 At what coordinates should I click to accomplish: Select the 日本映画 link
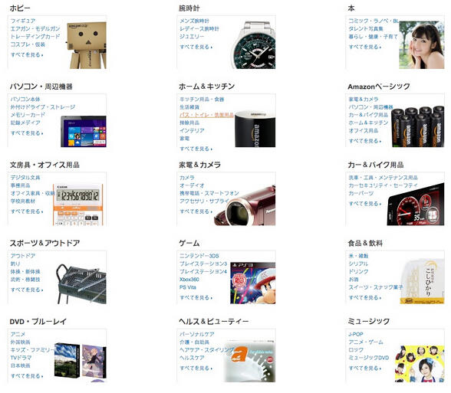(21, 365)
